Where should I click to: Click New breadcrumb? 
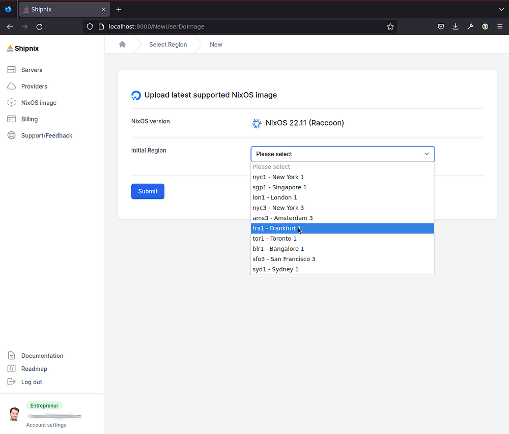[x=216, y=44]
